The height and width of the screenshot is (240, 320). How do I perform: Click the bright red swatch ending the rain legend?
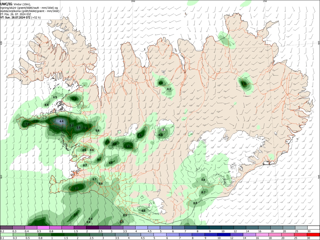tap(314, 234)
